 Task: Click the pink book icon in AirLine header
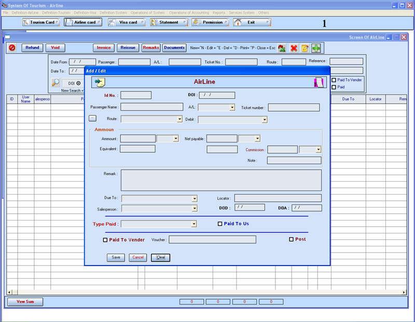click(x=320, y=82)
